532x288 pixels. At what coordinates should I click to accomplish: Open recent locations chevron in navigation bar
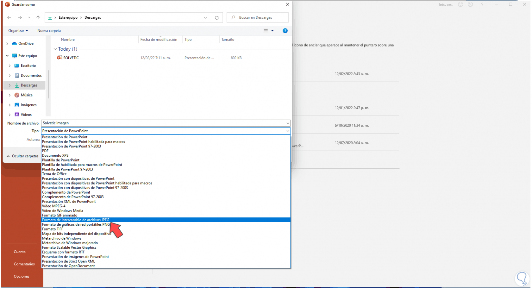pyautogui.click(x=29, y=17)
